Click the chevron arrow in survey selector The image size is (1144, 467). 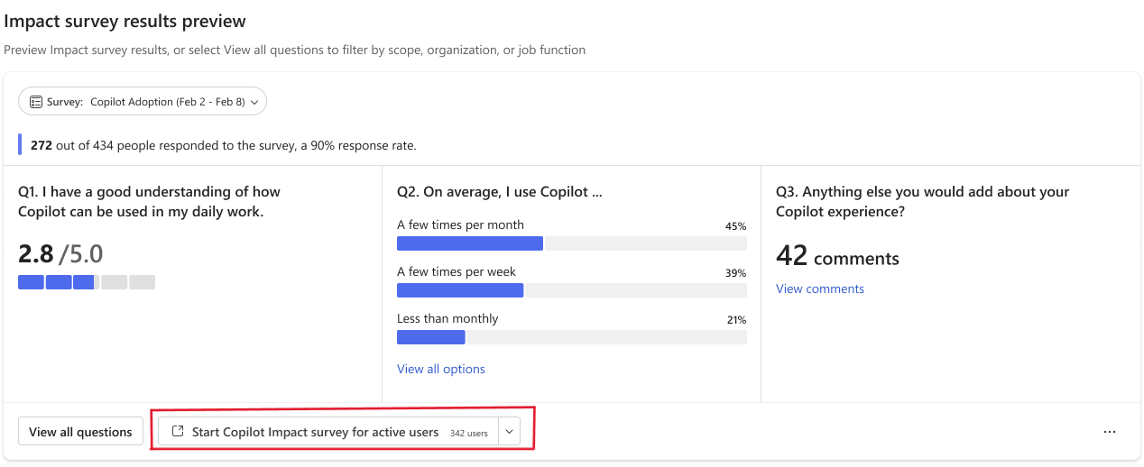coord(254,103)
